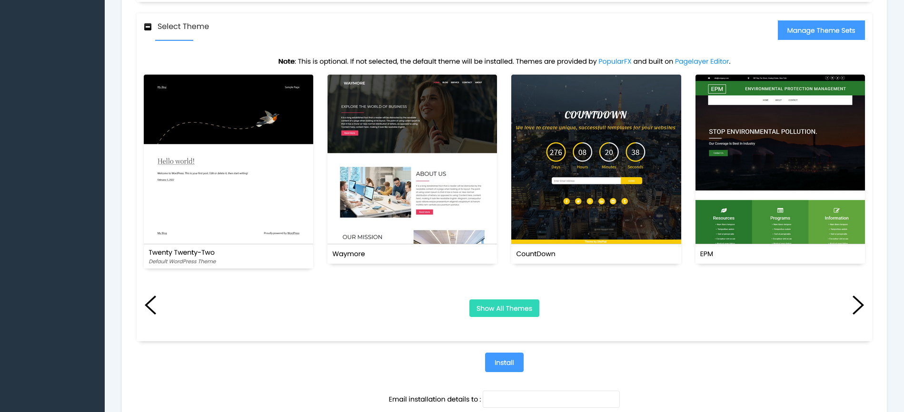Click the Information edit icon in EPM preview
The width and height of the screenshot is (904, 412).
[x=836, y=210]
